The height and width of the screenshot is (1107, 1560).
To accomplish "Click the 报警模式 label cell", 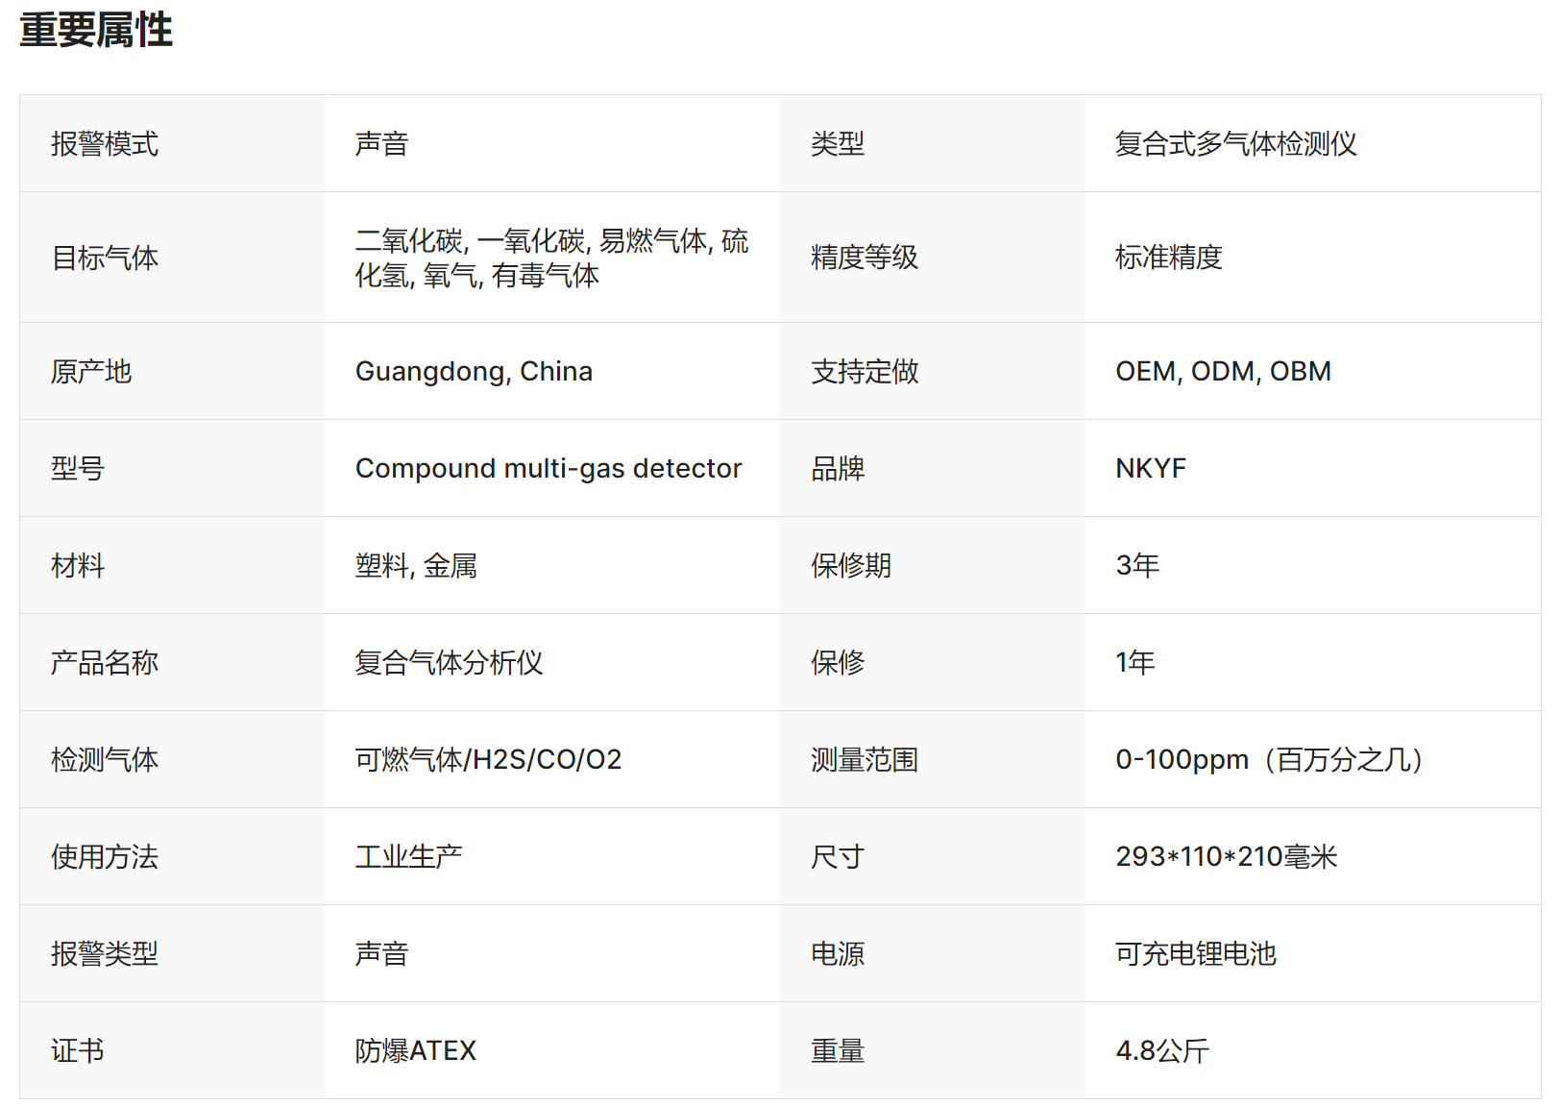I will [105, 144].
